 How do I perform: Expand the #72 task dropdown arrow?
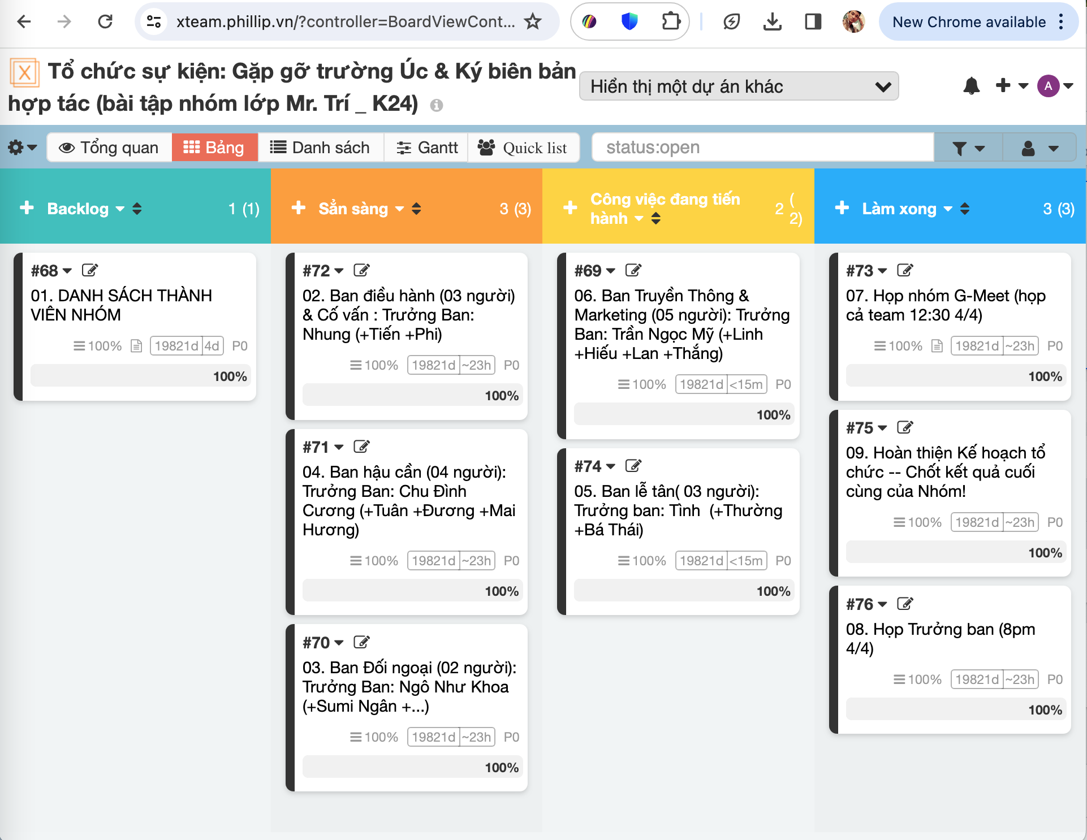coord(339,271)
